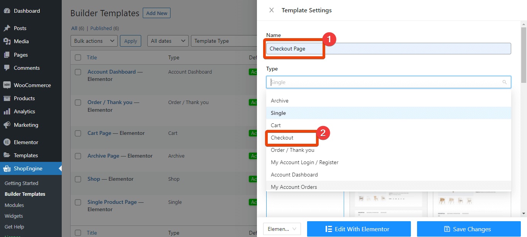Select the Account Dashboard template checkbox
Viewport: 527px width, 237px height.
click(x=78, y=72)
